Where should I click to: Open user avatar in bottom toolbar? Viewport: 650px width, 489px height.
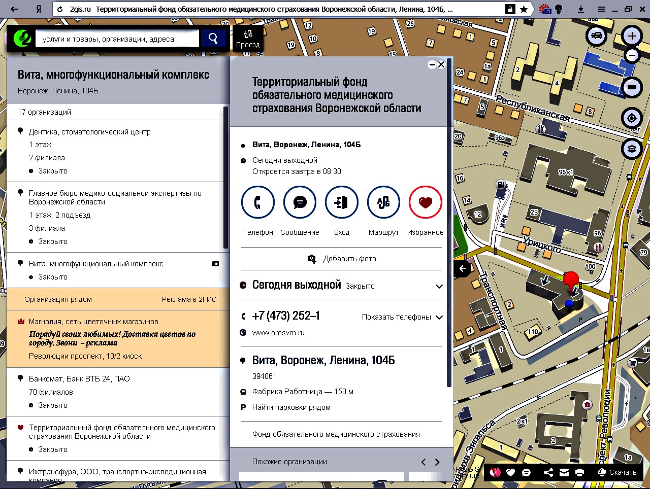495,472
